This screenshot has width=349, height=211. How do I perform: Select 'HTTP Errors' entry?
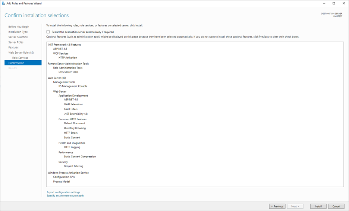pyautogui.click(x=71, y=133)
